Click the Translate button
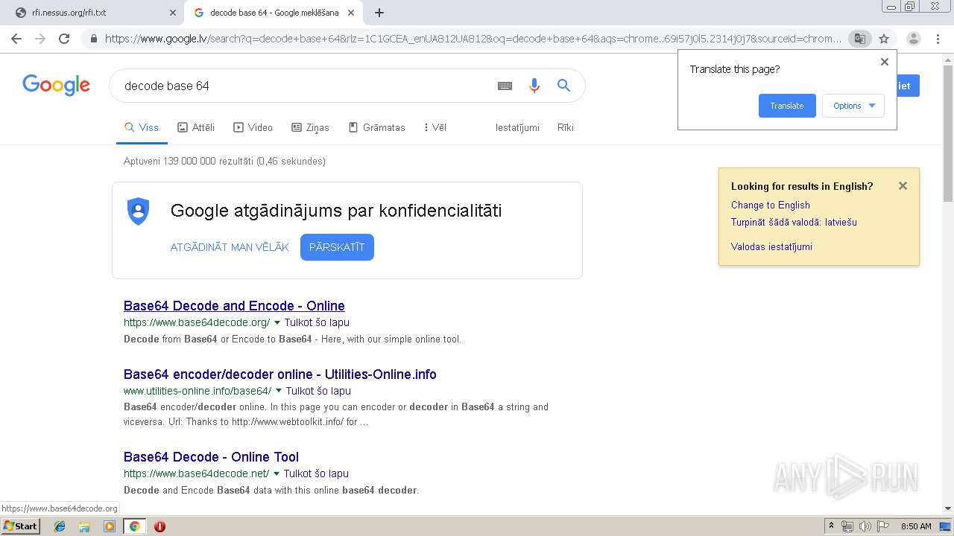This screenshot has width=954, height=536. 787,106
